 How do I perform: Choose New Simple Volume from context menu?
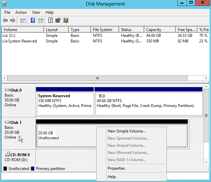pyautogui.click(x=127, y=131)
